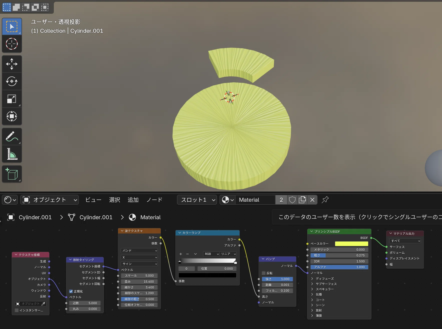Open the ノード menu
This screenshot has height=329, width=442.
pyautogui.click(x=154, y=200)
